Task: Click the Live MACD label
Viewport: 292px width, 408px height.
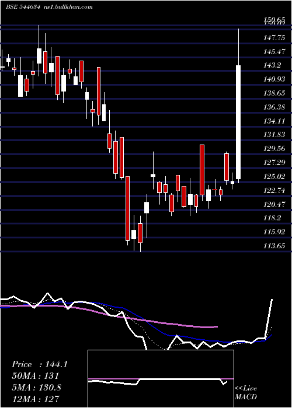Action: (246, 392)
